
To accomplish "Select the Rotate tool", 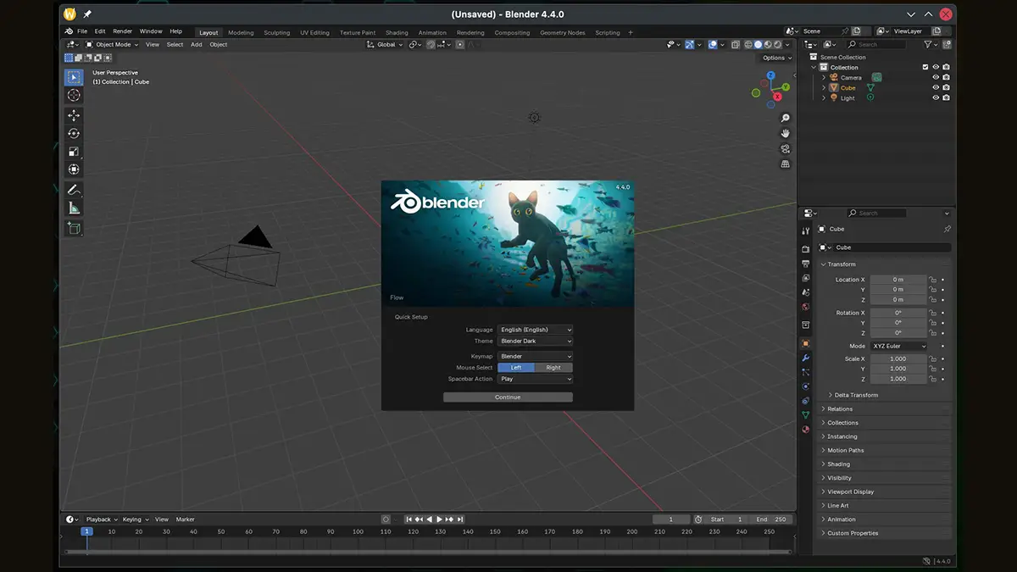I will [x=74, y=134].
